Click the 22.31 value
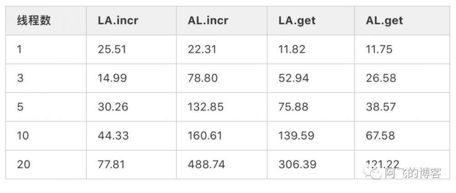456x193 pixels. pyautogui.click(x=203, y=49)
